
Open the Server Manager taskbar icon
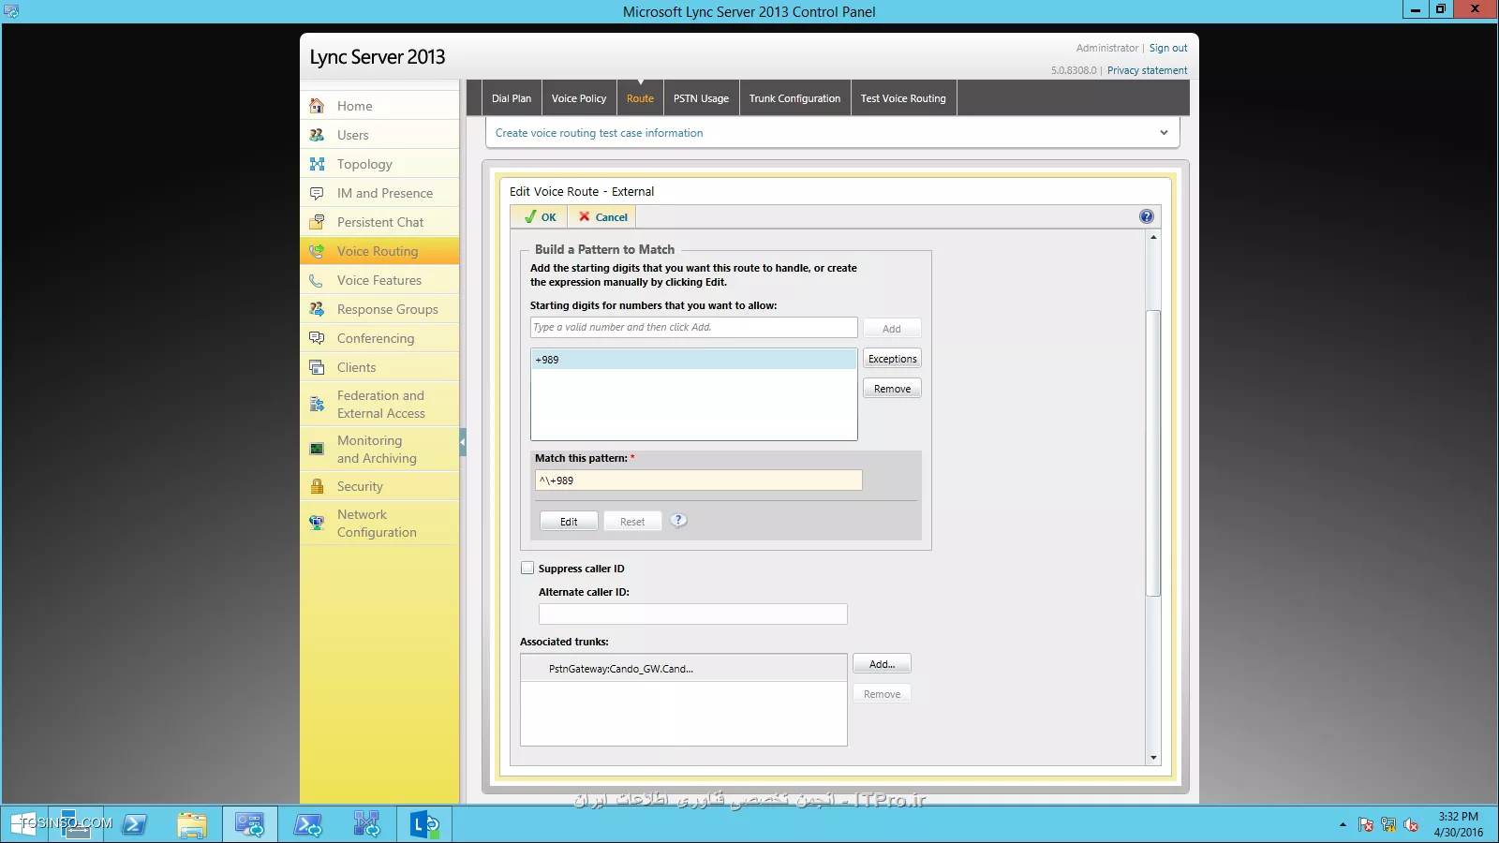[77, 824]
